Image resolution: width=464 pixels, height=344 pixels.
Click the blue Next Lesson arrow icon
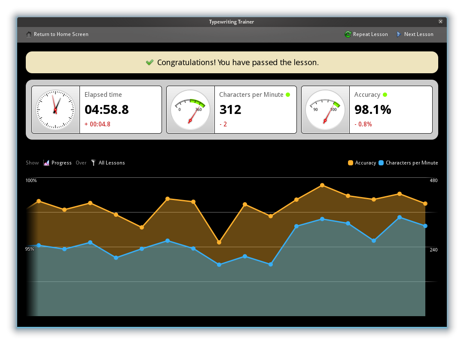[x=399, y=34]
